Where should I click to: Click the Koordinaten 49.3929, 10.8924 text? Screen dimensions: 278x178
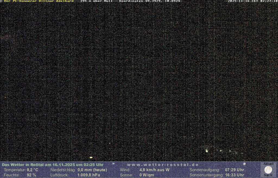[150, 1]
